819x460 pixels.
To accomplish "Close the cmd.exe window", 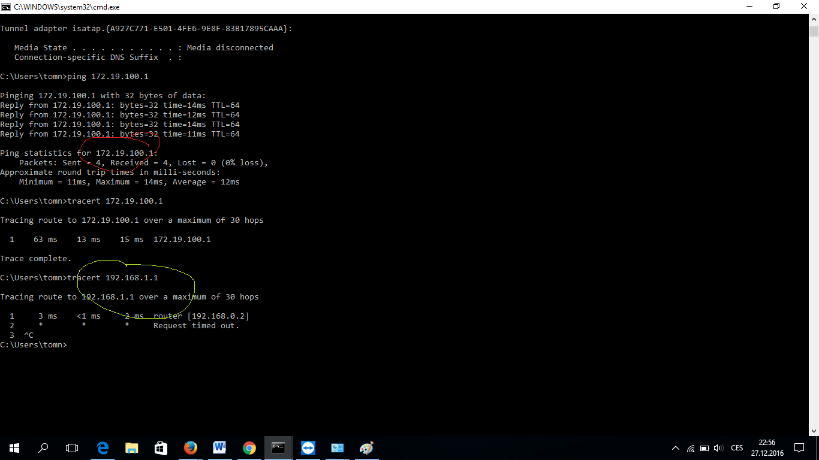I will (x=805, y=6).
